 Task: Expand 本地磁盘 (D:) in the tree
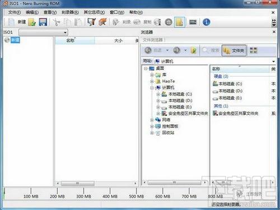click(x=158, y=101)
